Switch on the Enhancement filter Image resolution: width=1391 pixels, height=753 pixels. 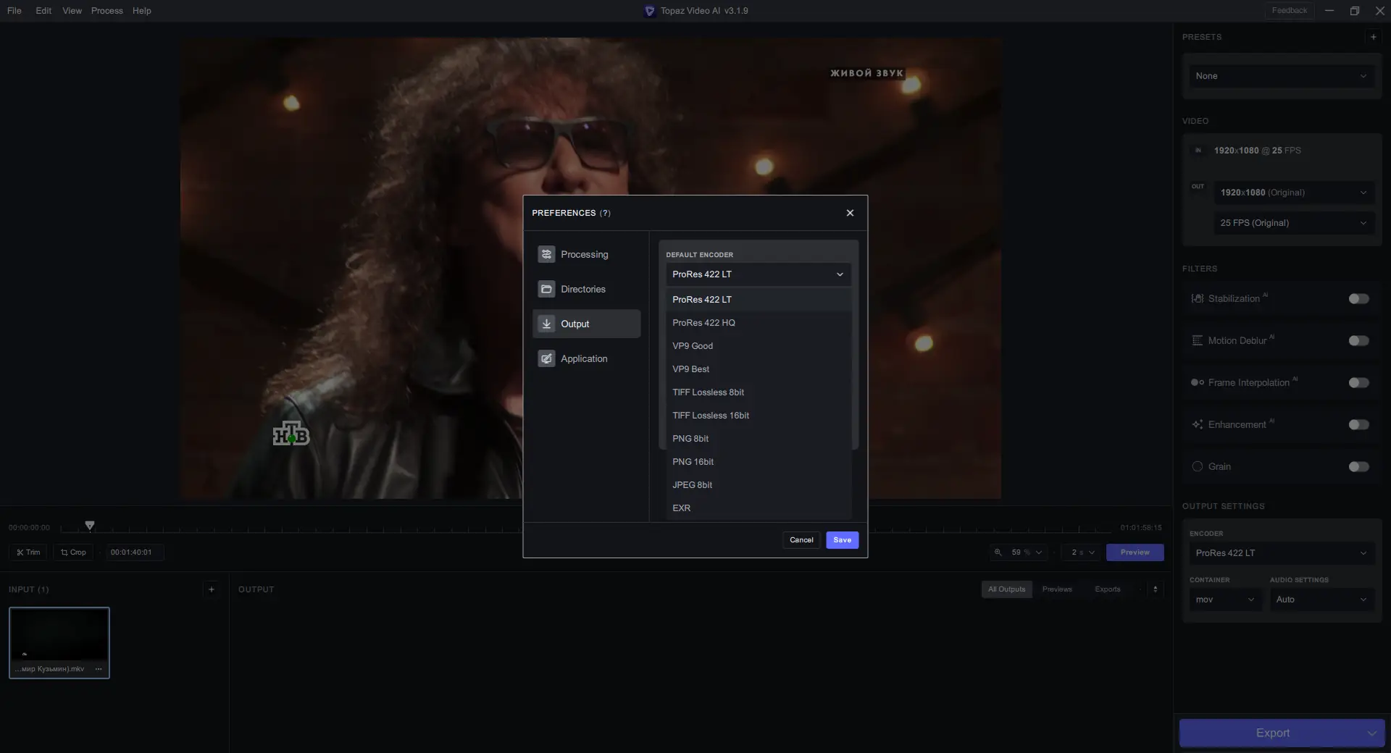click(x=1359, y=424)
